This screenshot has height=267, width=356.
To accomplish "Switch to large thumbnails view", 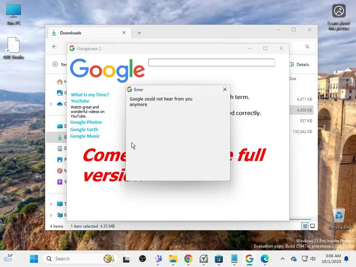I will (313, 226).
